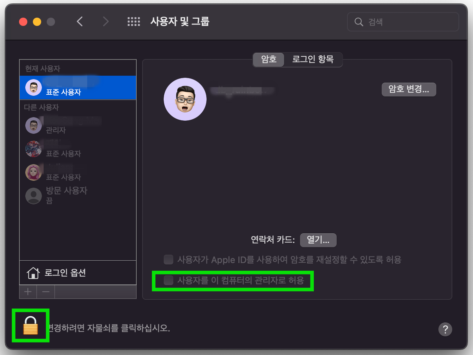Go forward with the right chevron
Image resolution: width=473 pixels, height=355 pixels.
(106, 22)
